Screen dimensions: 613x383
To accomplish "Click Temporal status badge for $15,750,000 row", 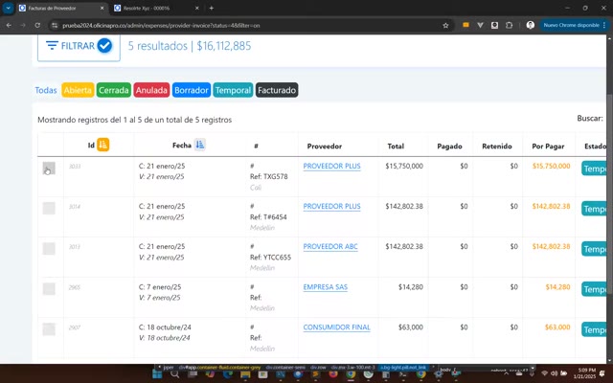I will (594, 169).
